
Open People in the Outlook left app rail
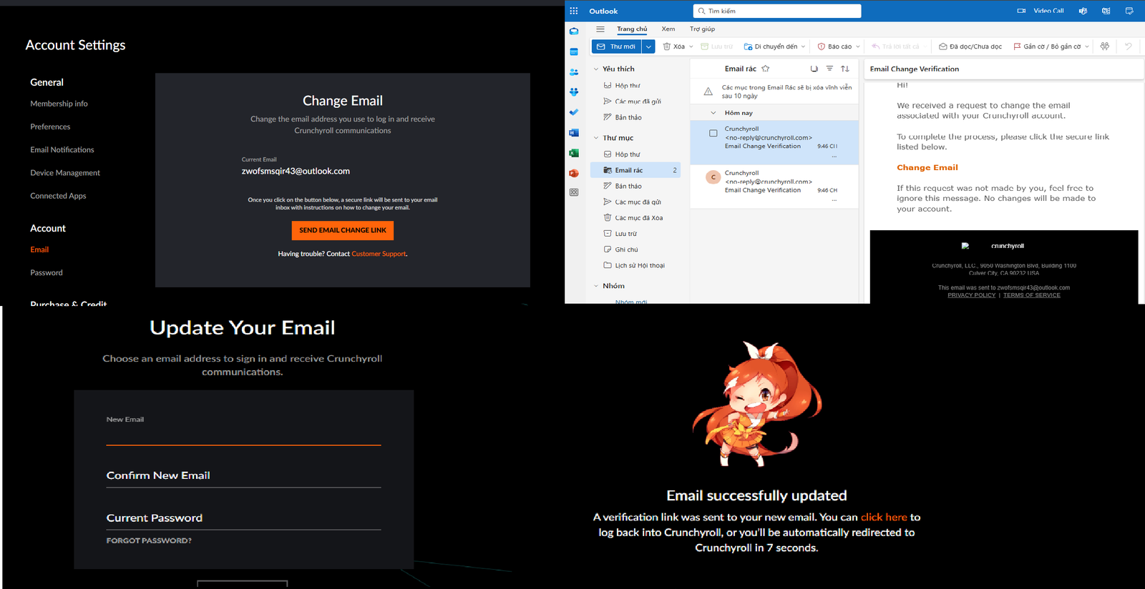click(574, 72)
